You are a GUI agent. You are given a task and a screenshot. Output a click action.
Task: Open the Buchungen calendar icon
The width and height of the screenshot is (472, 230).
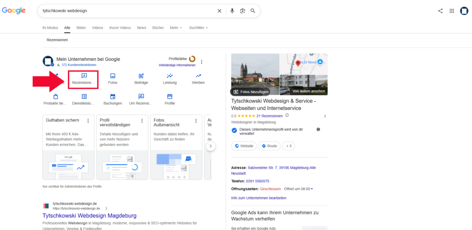(112, 97)
